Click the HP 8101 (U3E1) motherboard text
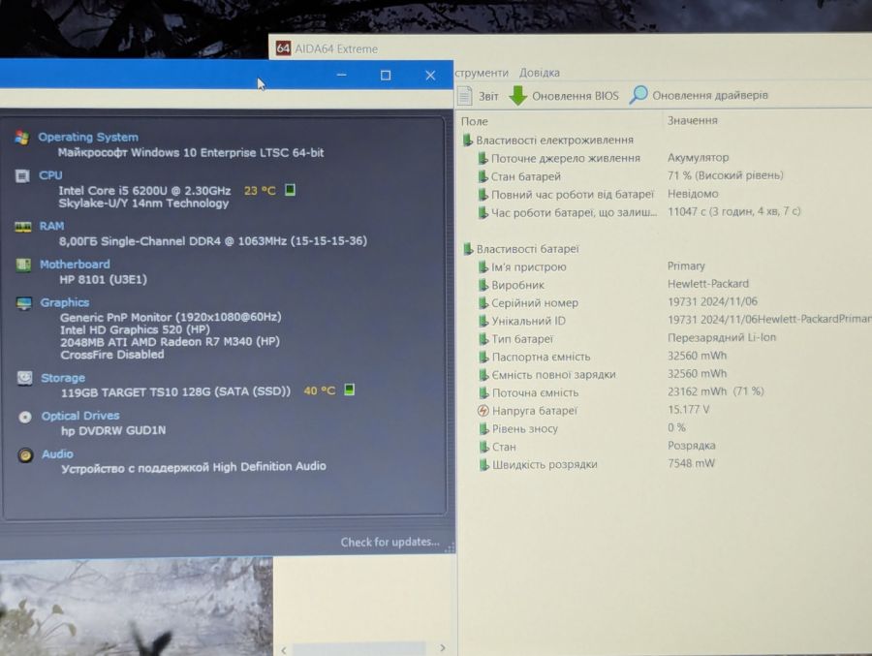This screenshot has height=656, width=872. coord(104,279)
